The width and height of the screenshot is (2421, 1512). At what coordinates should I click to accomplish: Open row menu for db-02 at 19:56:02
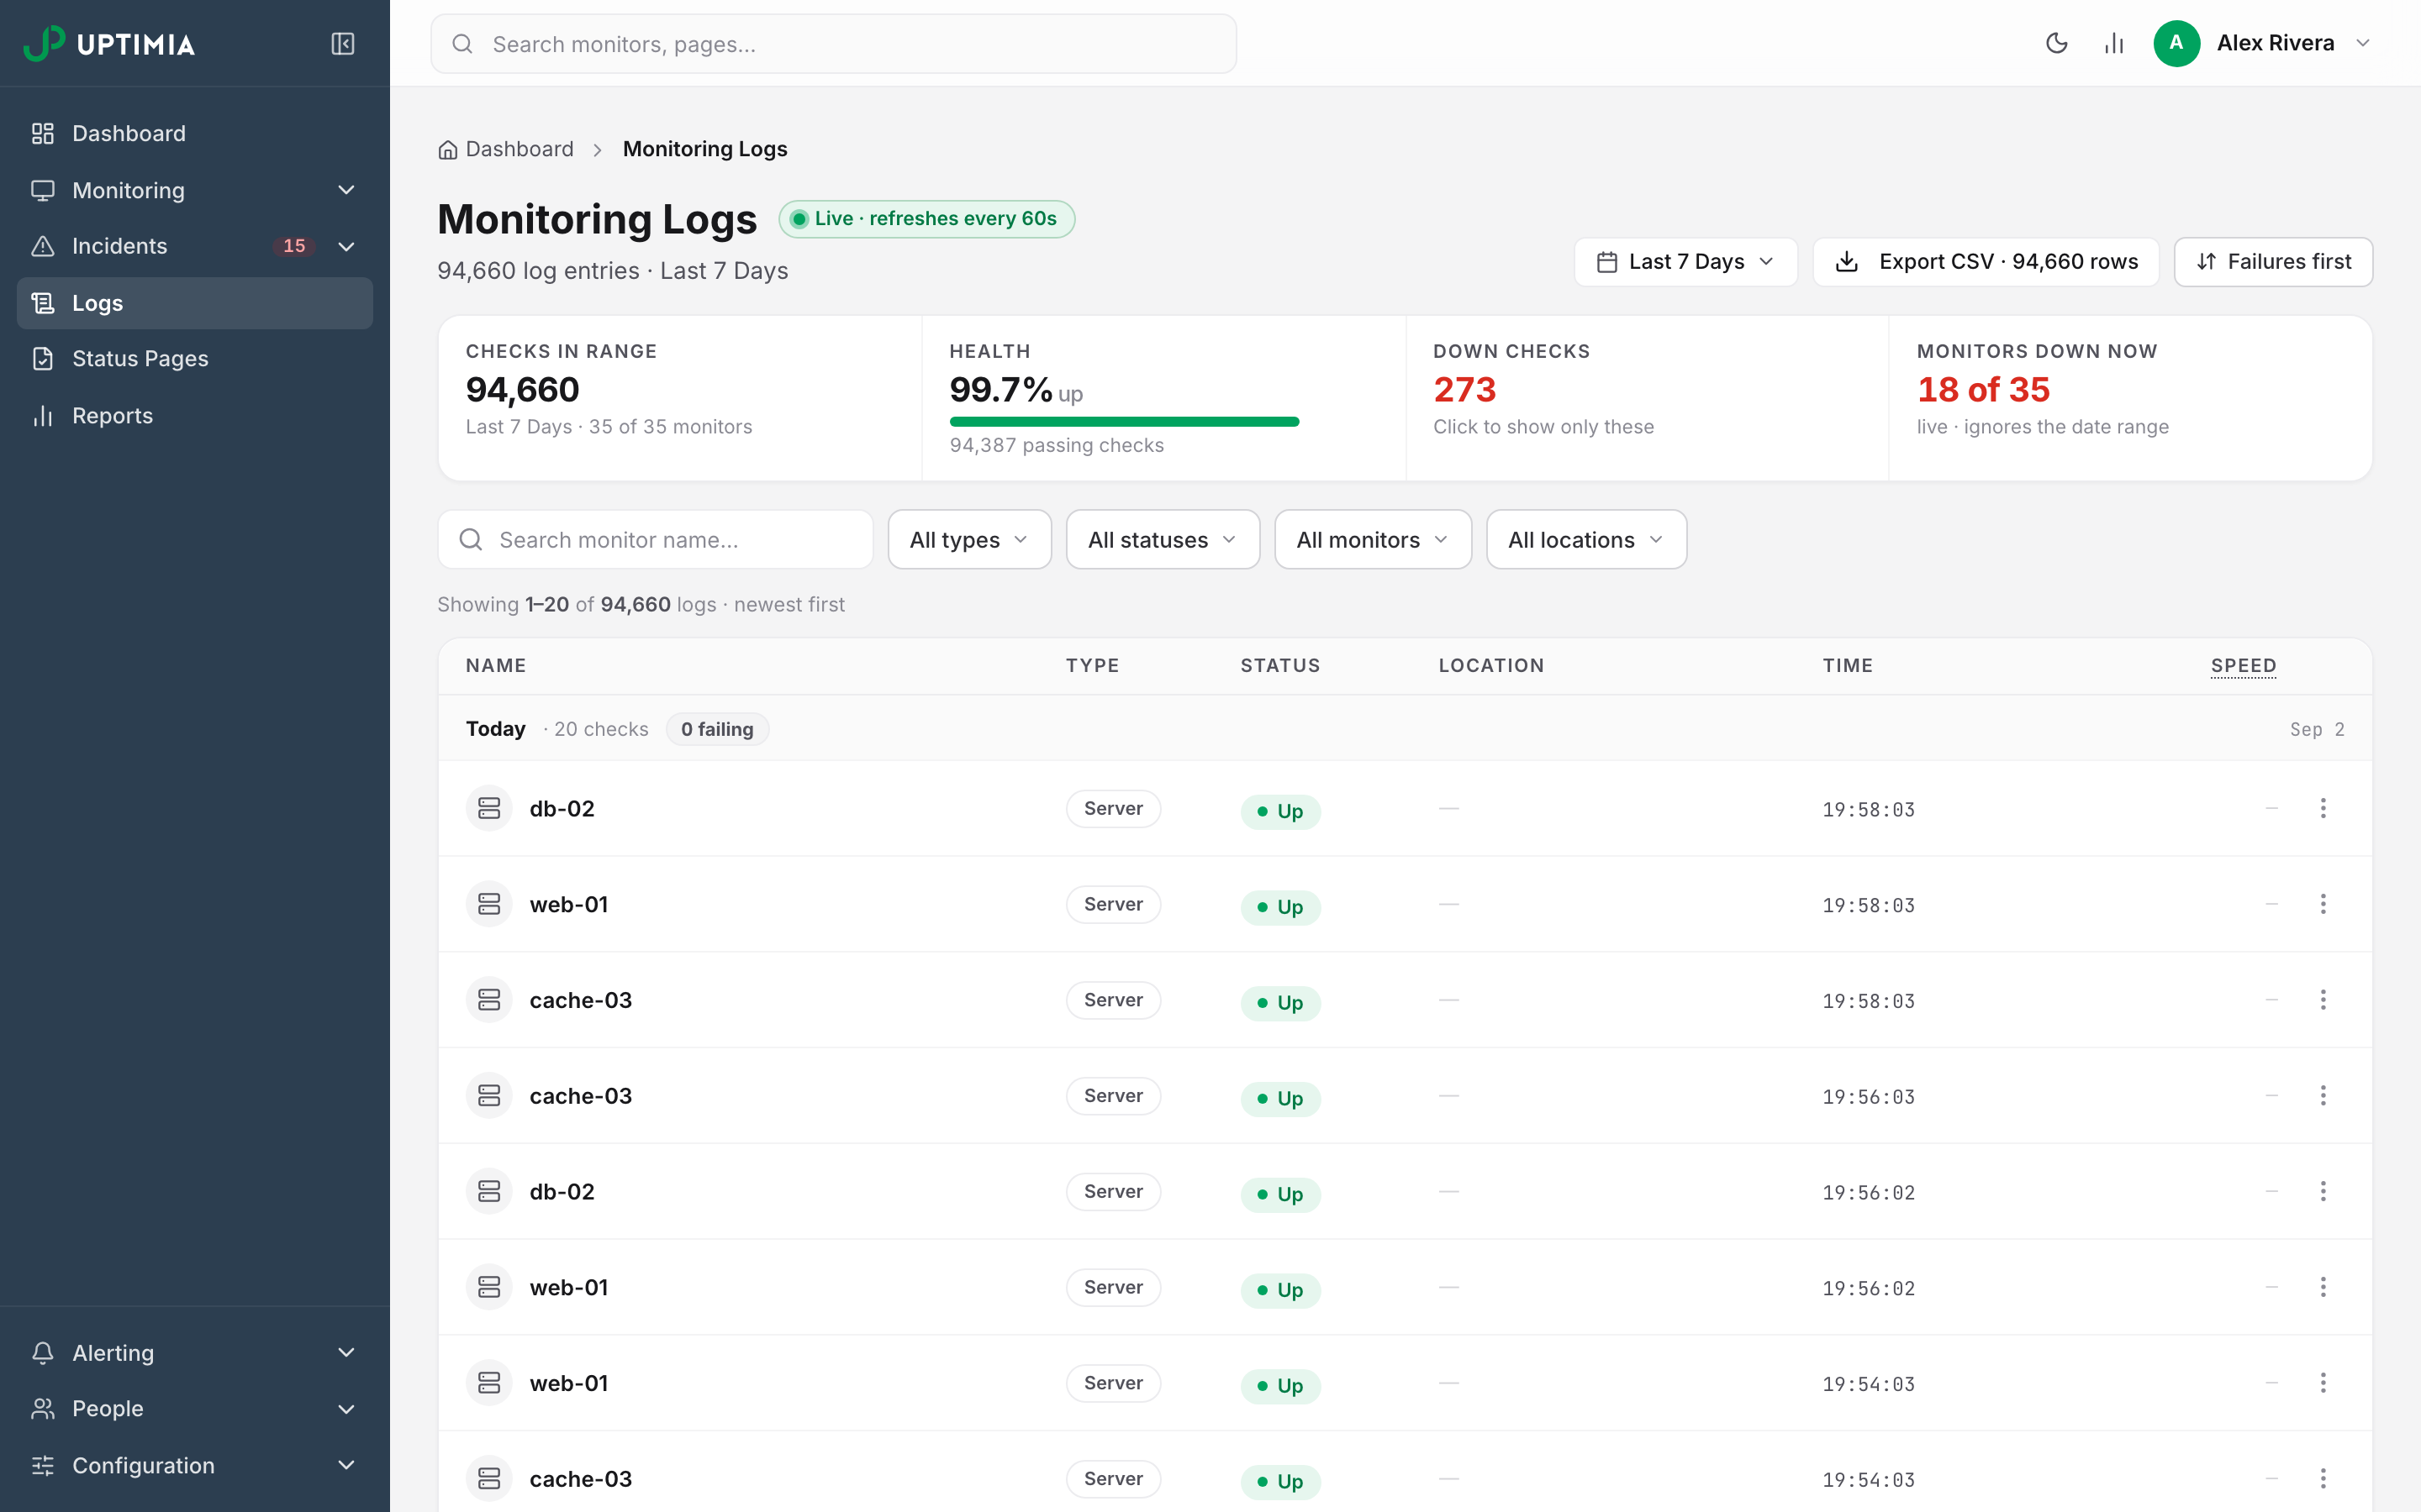[x=2323, y=1191]
